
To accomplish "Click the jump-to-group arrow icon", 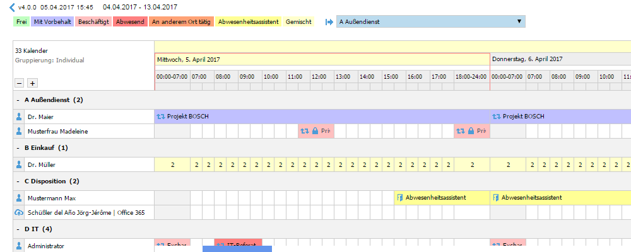I will pyautogui.click(x=329, y=21).
